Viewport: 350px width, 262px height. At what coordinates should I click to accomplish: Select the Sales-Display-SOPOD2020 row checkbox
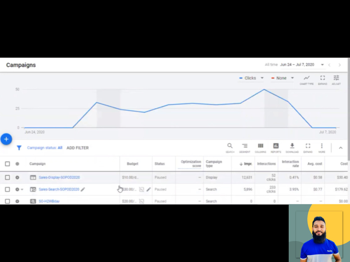click(7, 177)
